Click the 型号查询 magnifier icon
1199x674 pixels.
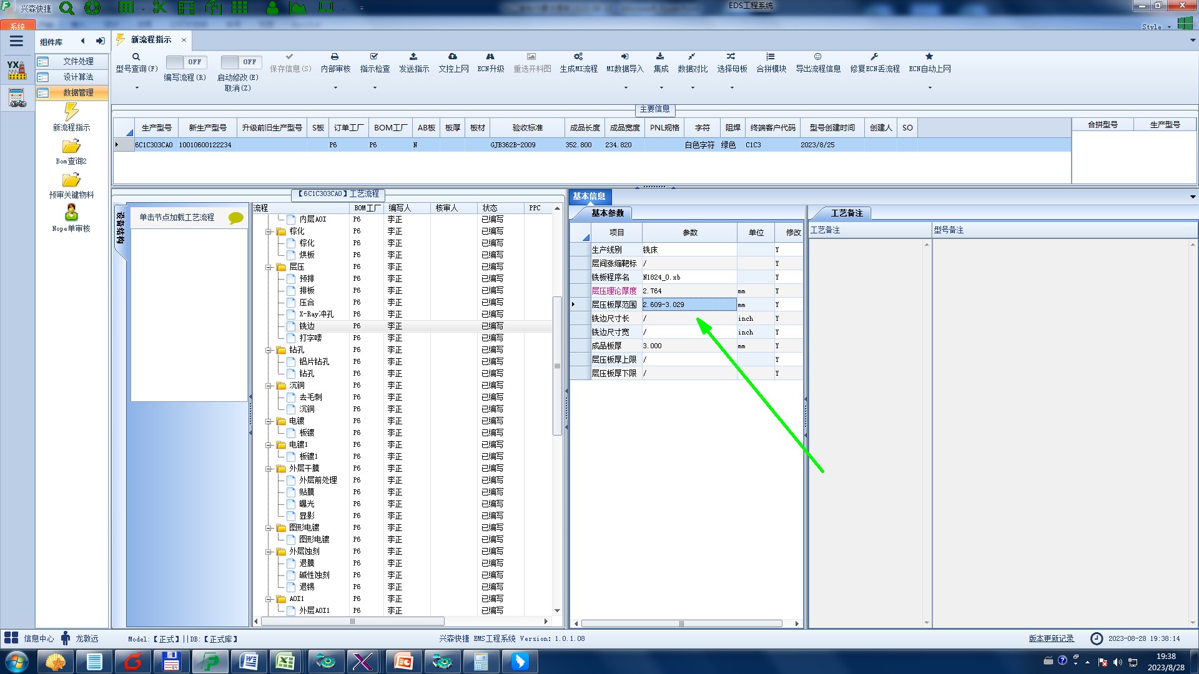tap(136, 57)
